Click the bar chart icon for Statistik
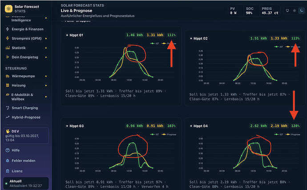This screenshot has width=307, height=190. [x=8, y=48]
